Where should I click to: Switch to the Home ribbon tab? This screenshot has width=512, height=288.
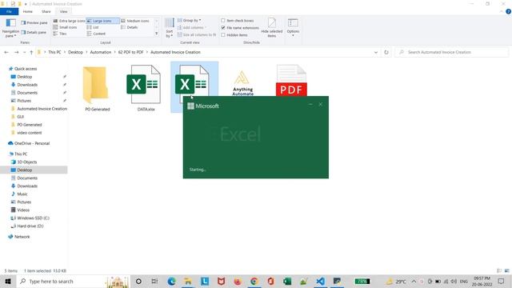click(28, 11)
